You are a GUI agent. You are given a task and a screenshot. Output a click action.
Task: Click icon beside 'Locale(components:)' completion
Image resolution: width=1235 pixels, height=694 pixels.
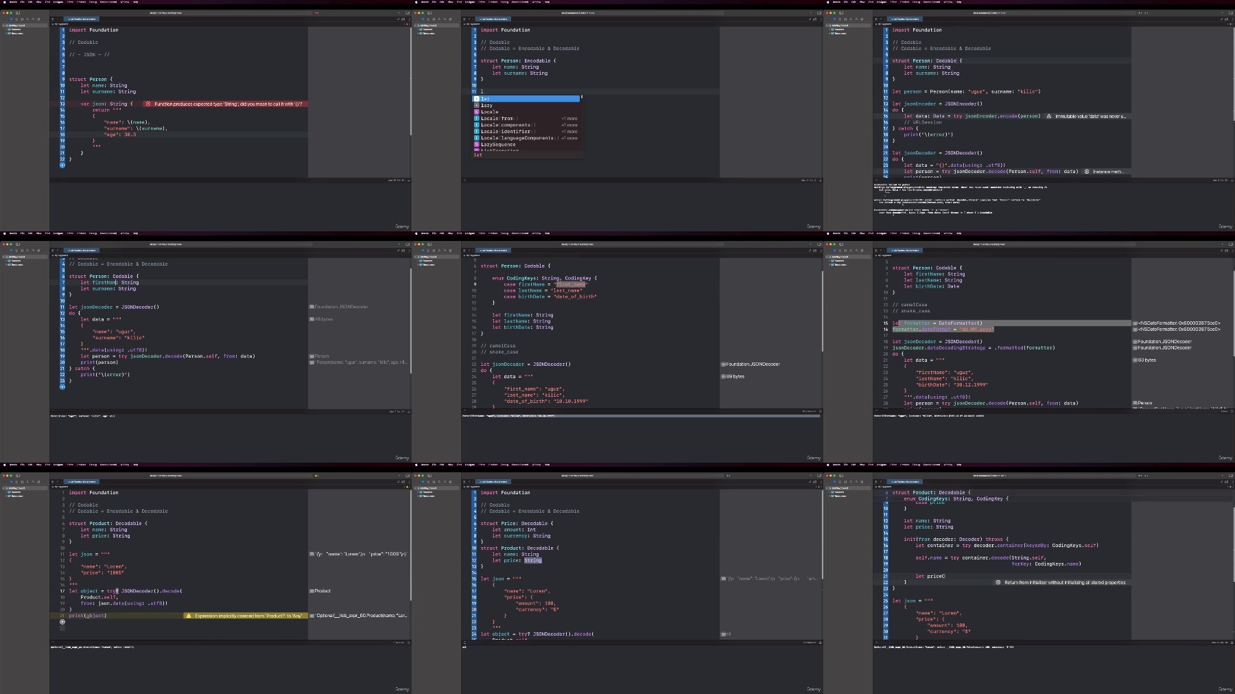477,125
